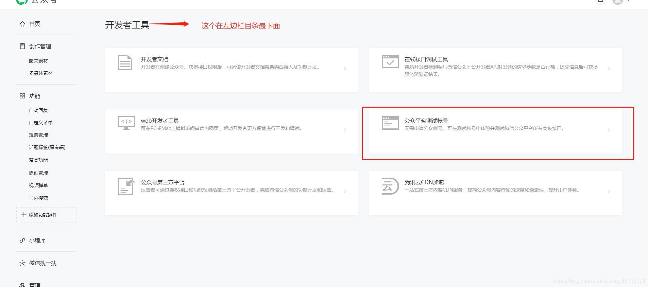
Task: Click description starting 一站式第三方内容CDN服务
Action: click(x=493, y=190)
